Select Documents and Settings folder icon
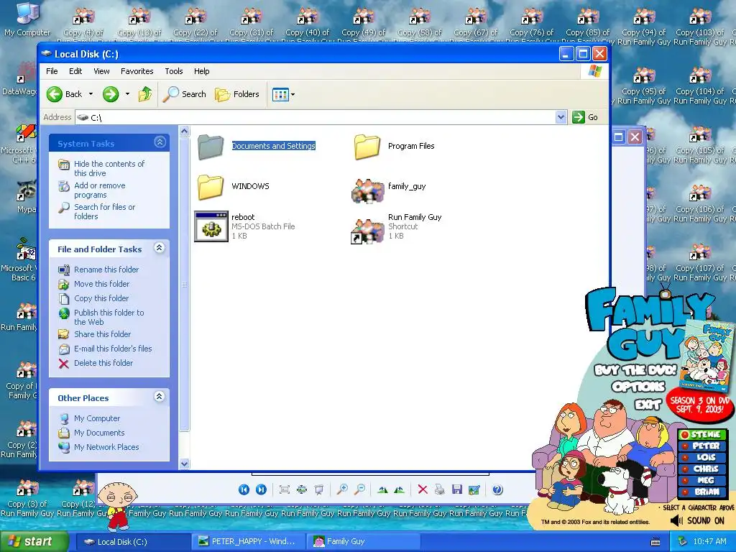This screenshot has height=552, width=736. click(211, 147)
